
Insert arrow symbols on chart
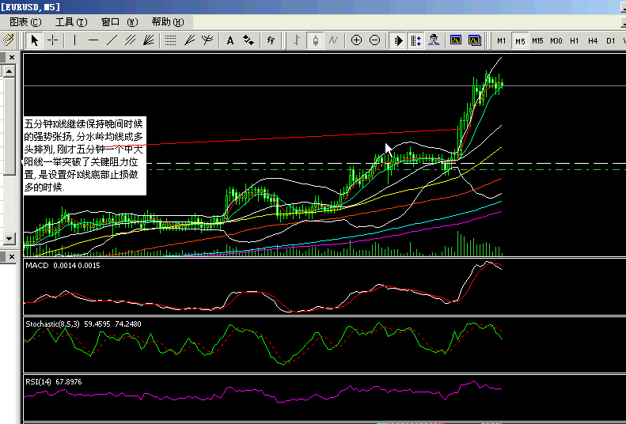click(249, 40)
